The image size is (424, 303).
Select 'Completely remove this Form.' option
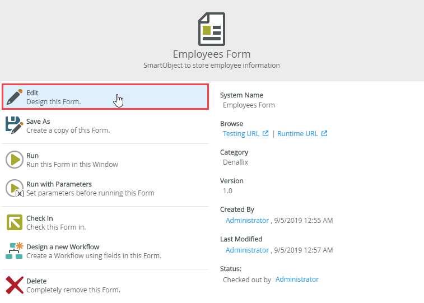[73, 290]
